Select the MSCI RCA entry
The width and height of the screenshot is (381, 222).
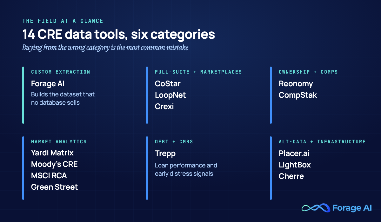(49, 176)
